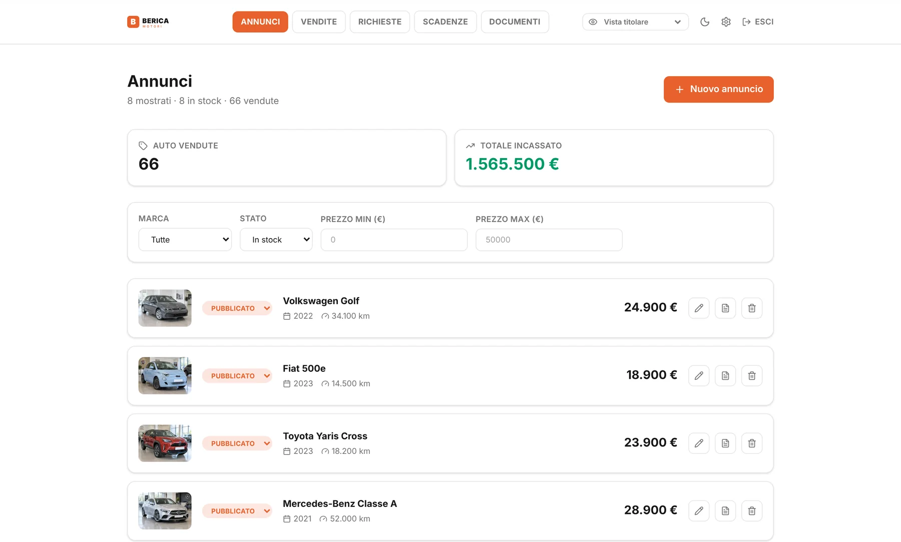Focus the Prezzo max field
901x542 pixels.
(549, 240)
